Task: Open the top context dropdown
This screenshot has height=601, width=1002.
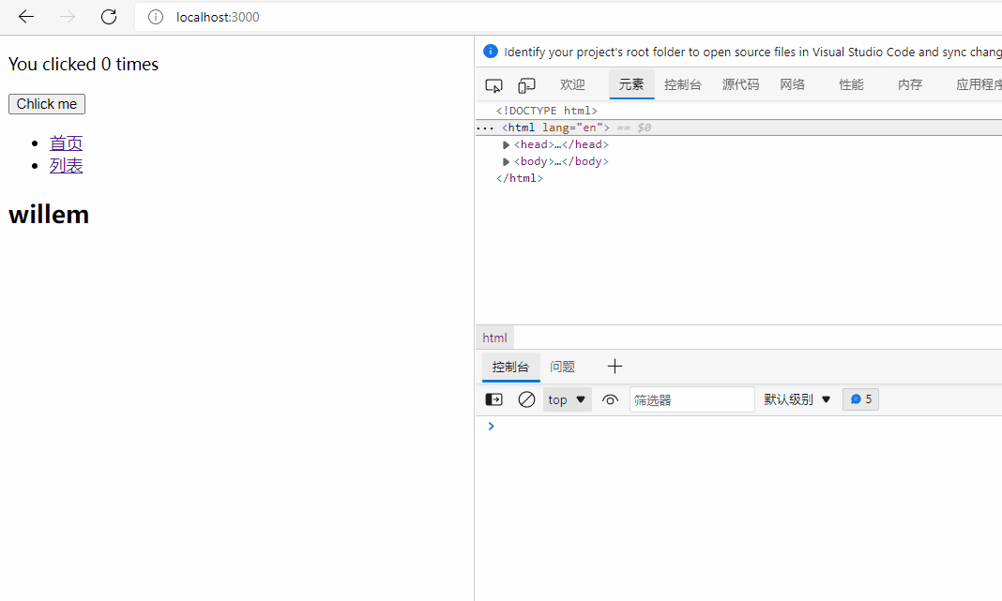Action: click(568, 399)
